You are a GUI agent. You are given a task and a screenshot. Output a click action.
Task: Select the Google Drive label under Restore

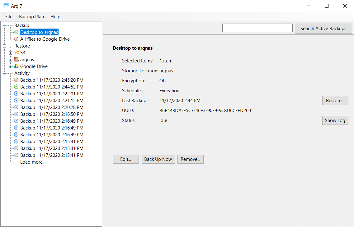(34, 66)
